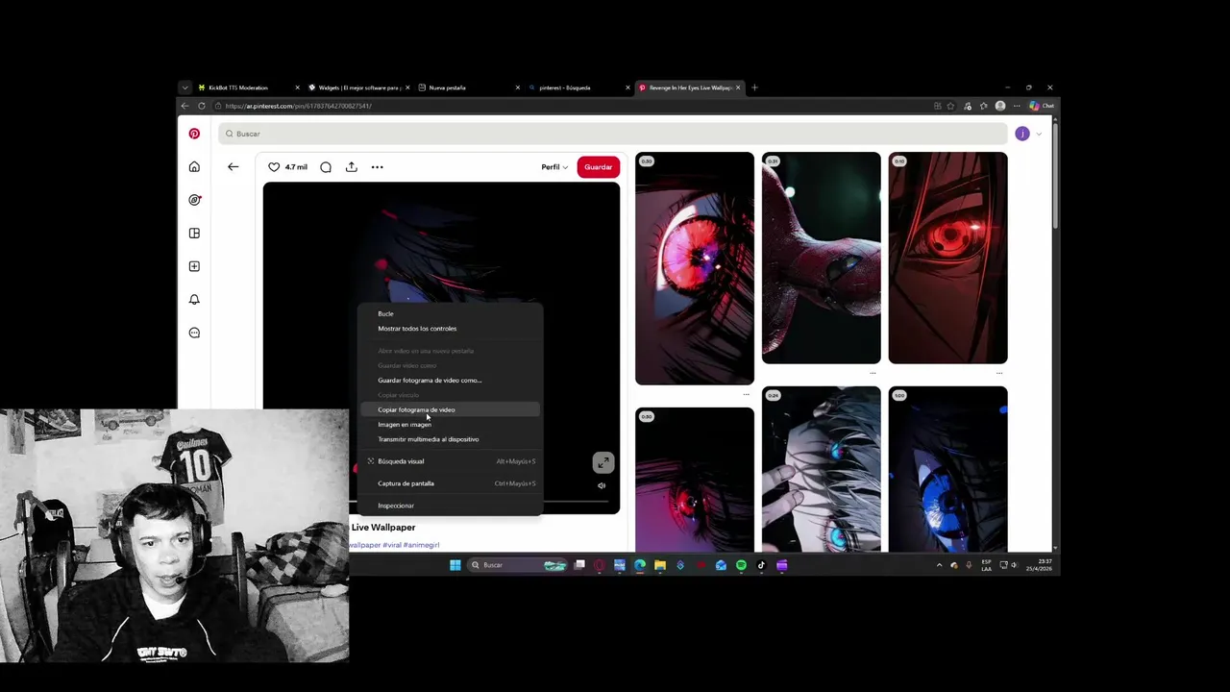Open the Perfil board dropdown
The width and height of the screenshot is (1230, 692).
click(554, 167)
